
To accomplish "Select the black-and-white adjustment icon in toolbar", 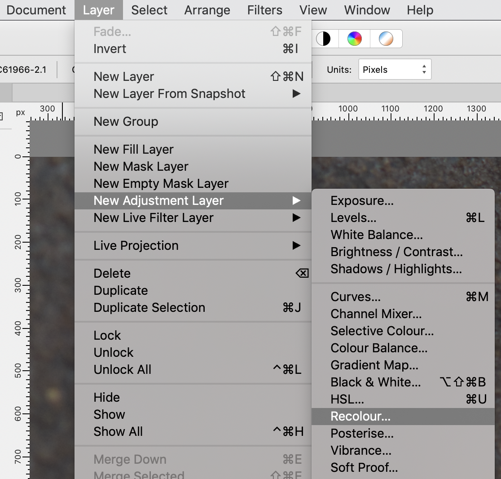I will point(325,39).
